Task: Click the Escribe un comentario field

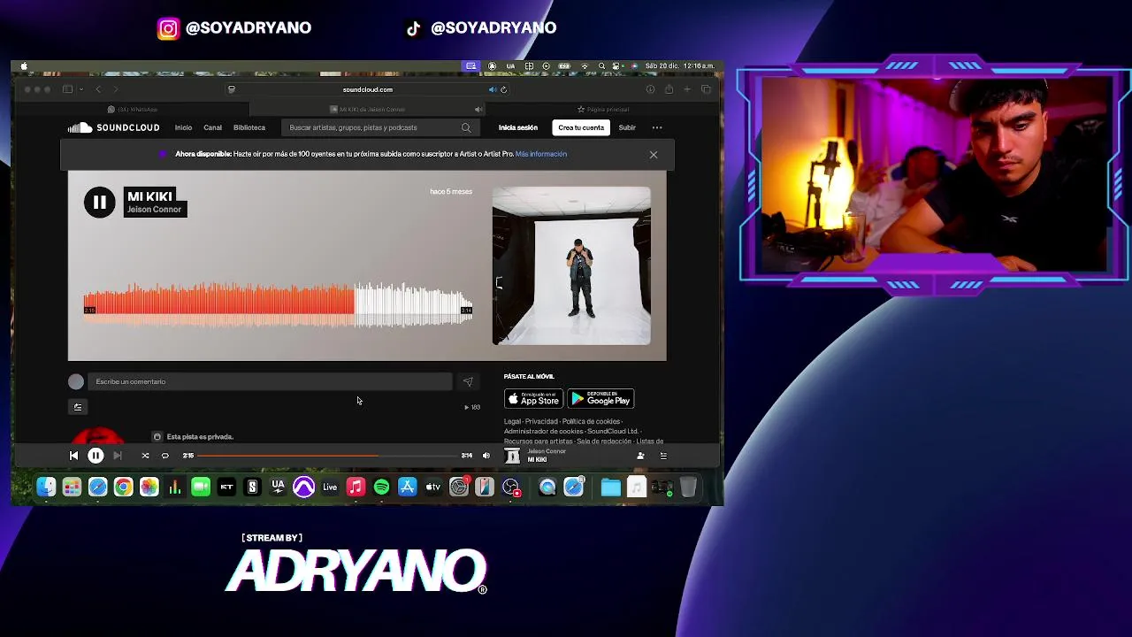Action: coord(270,381)
